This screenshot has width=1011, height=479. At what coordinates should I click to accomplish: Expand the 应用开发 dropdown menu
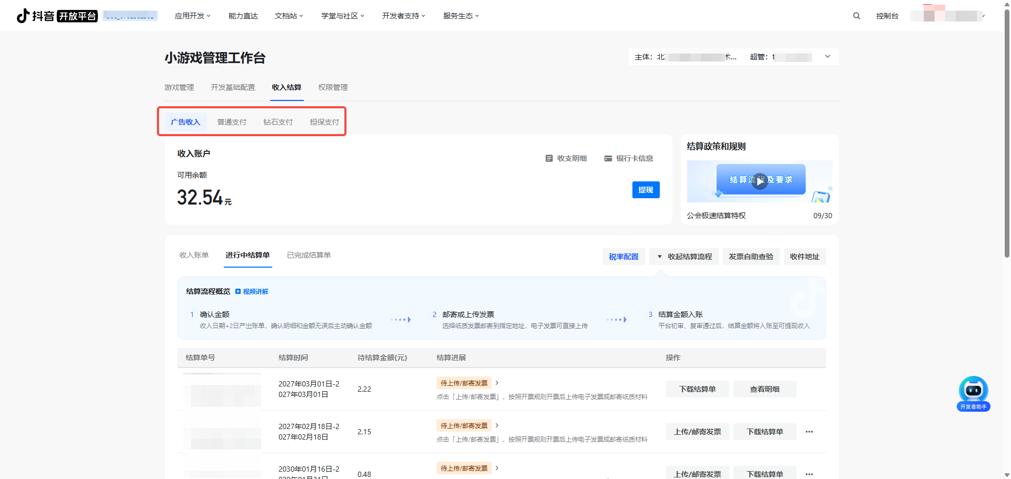click(192, 16)
